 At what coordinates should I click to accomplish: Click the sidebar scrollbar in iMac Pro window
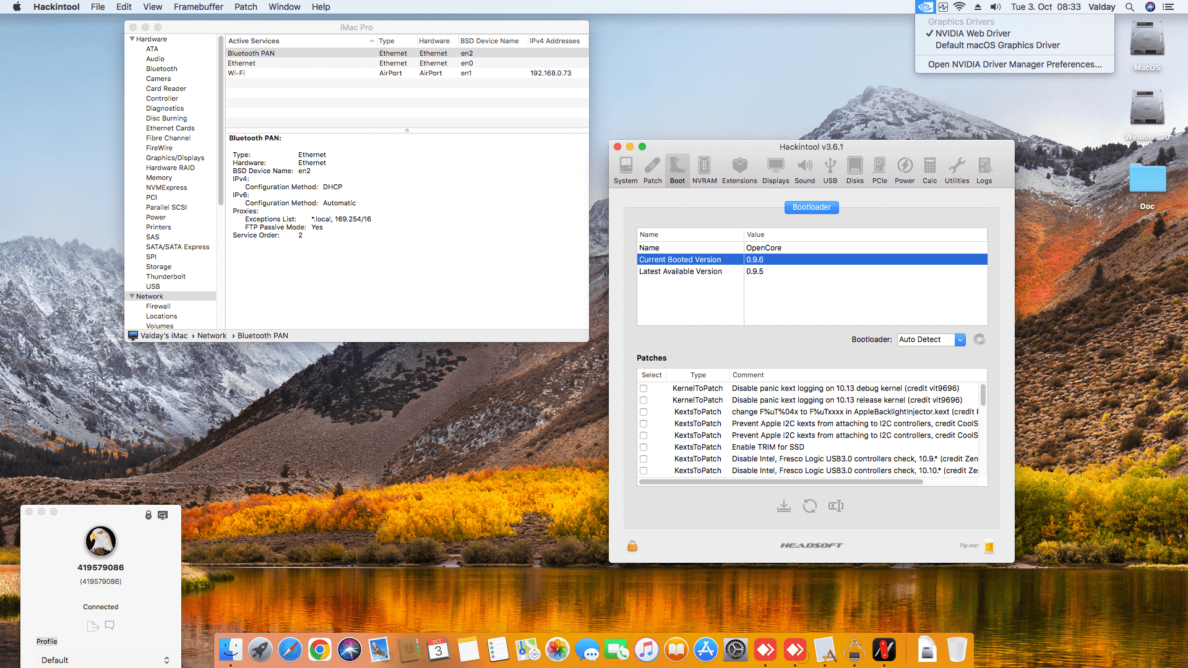click(220, 121)
